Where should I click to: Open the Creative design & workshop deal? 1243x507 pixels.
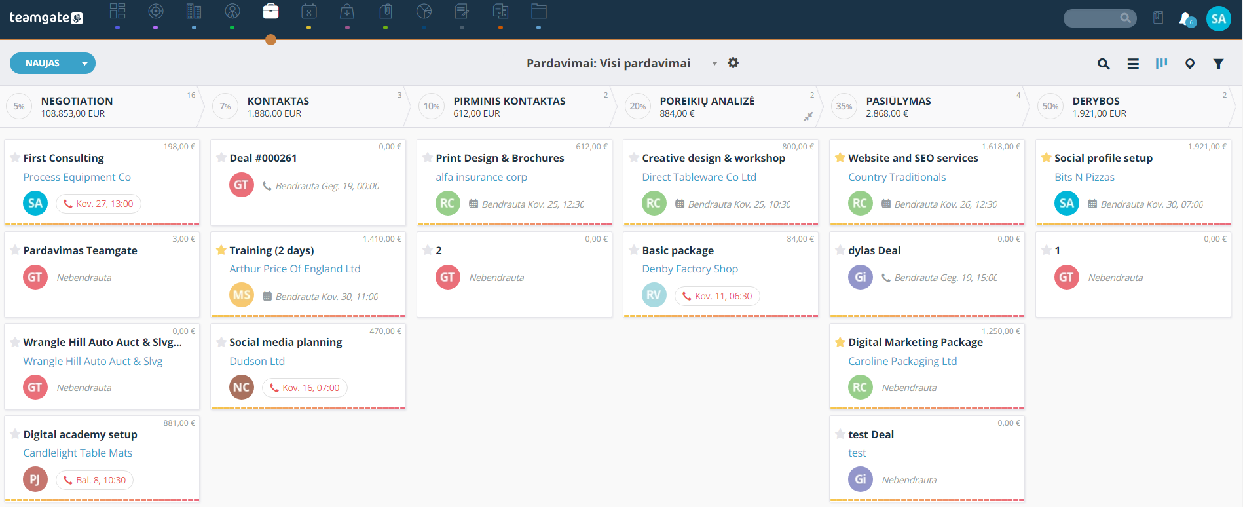714,158
